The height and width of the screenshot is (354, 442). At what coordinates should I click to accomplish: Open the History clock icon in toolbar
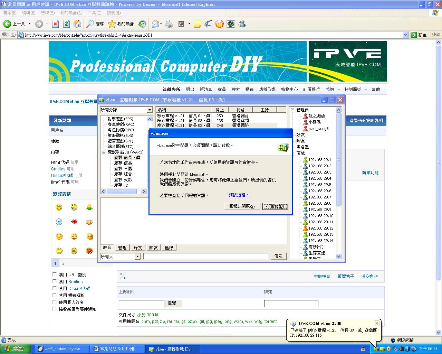pyautogui.click(x=142, y=24)
